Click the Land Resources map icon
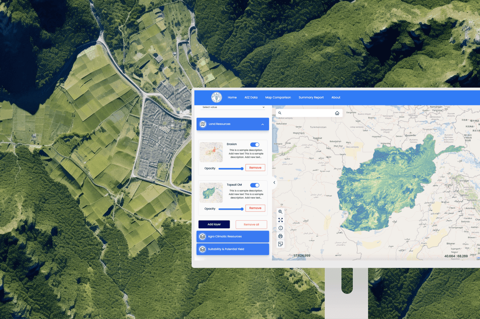The height and width of the screenshot is (319, 480). 203,124
